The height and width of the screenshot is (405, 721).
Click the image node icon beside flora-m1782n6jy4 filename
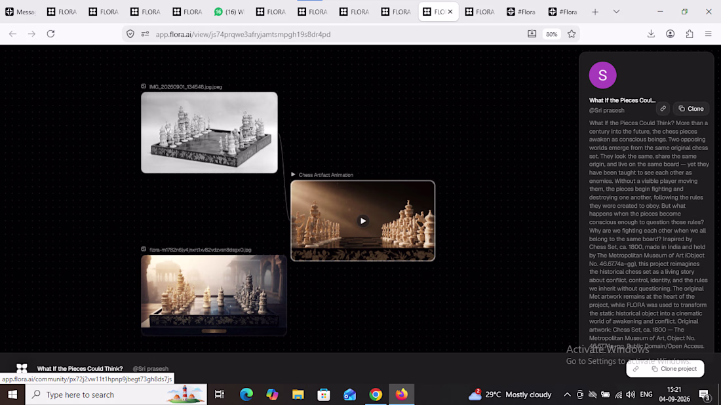coord(144,250)
